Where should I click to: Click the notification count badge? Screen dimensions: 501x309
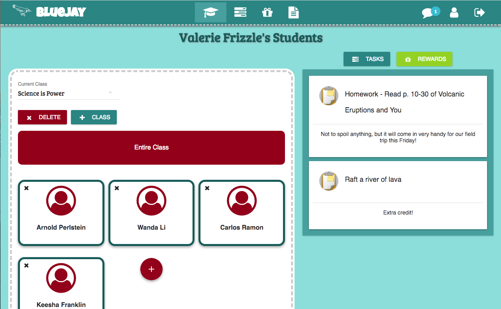click(436, 12)
